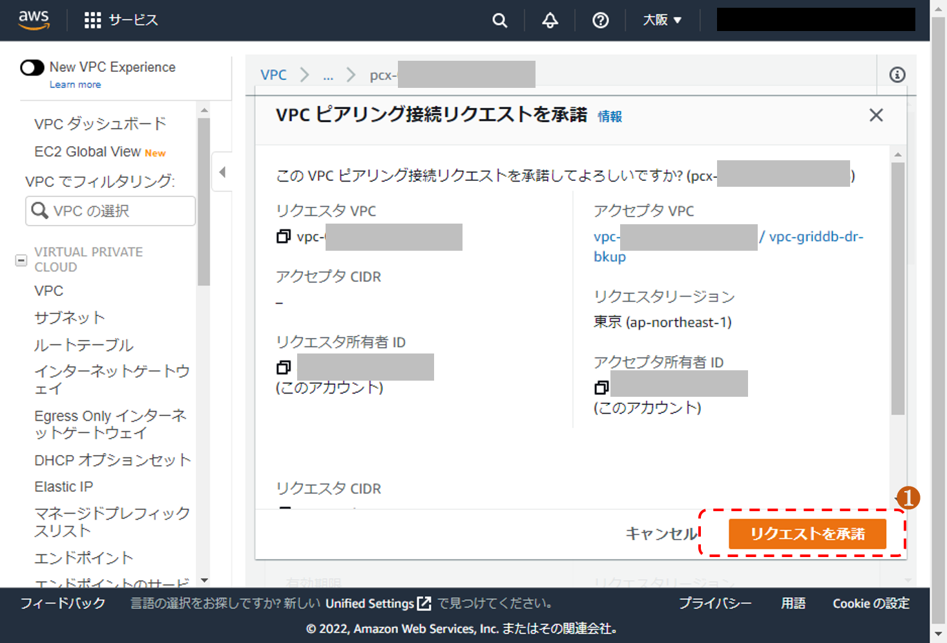Click the 用語 footer link
This screenshot has height=643, width=947.
point(793,604)
